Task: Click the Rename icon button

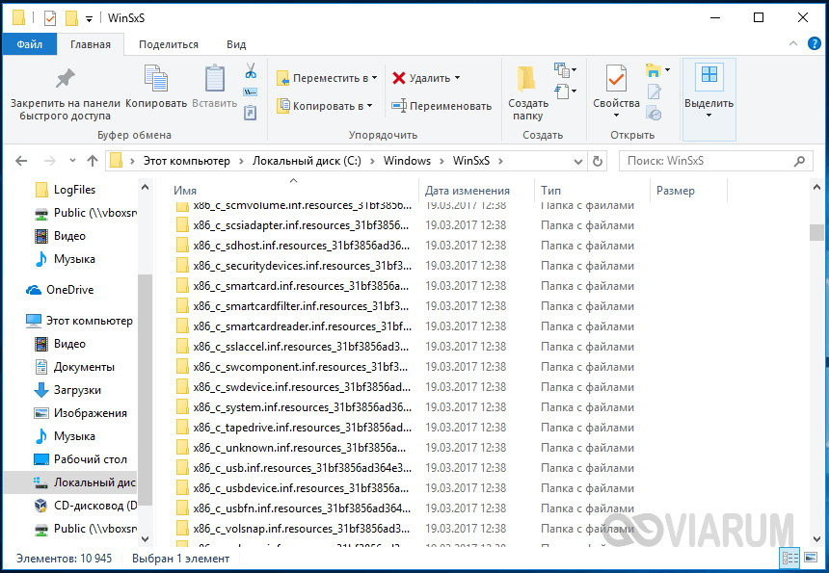Action: tap(399, 106)
